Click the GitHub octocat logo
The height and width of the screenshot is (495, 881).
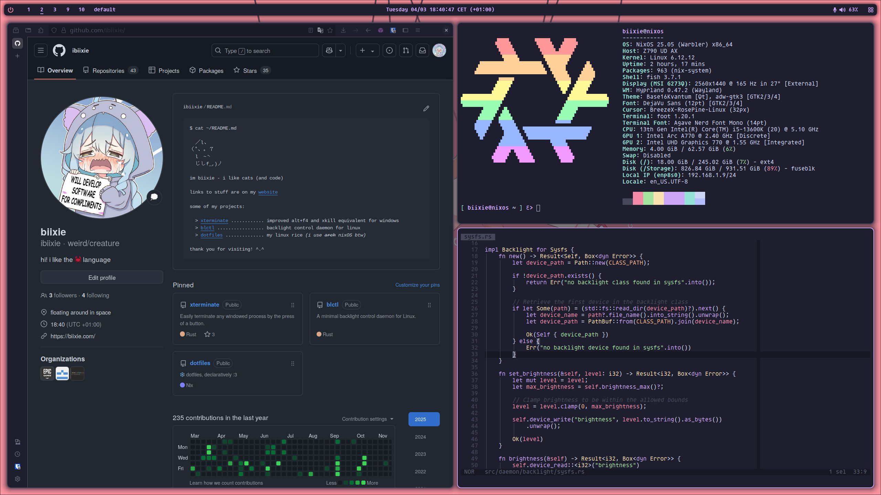[x=59, y=51]
